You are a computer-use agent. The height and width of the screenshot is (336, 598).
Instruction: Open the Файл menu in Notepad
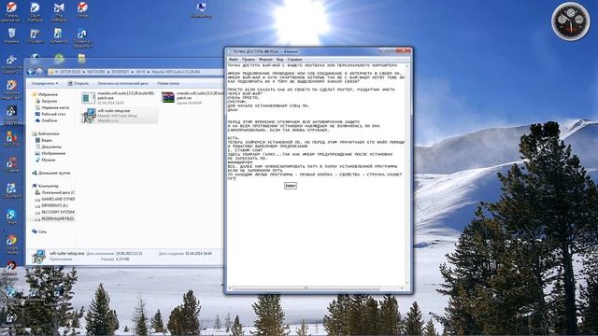click(x=233, y=60)
